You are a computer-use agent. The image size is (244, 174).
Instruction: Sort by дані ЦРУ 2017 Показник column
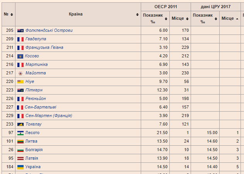[205, 18]
